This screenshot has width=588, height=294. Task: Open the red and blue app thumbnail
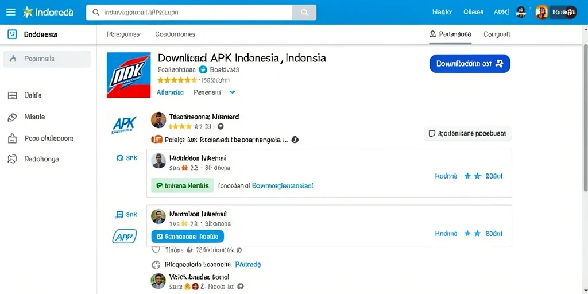(x=129, y=75)
